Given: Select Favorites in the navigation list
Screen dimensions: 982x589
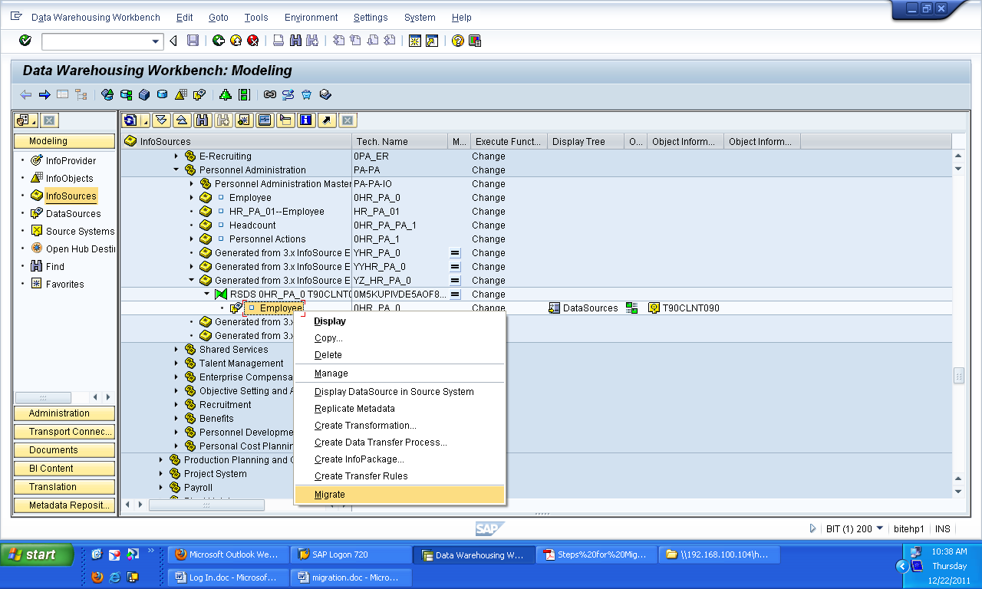Looking at the screenshot, I should coord(64,285).
